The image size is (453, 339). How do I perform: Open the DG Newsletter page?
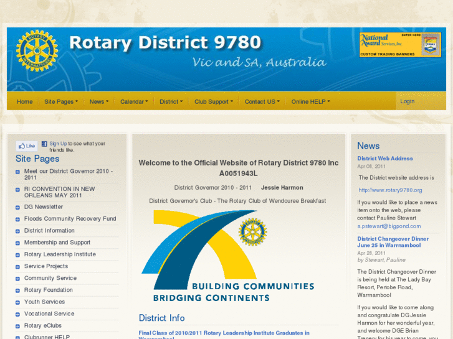click(44, 207)
